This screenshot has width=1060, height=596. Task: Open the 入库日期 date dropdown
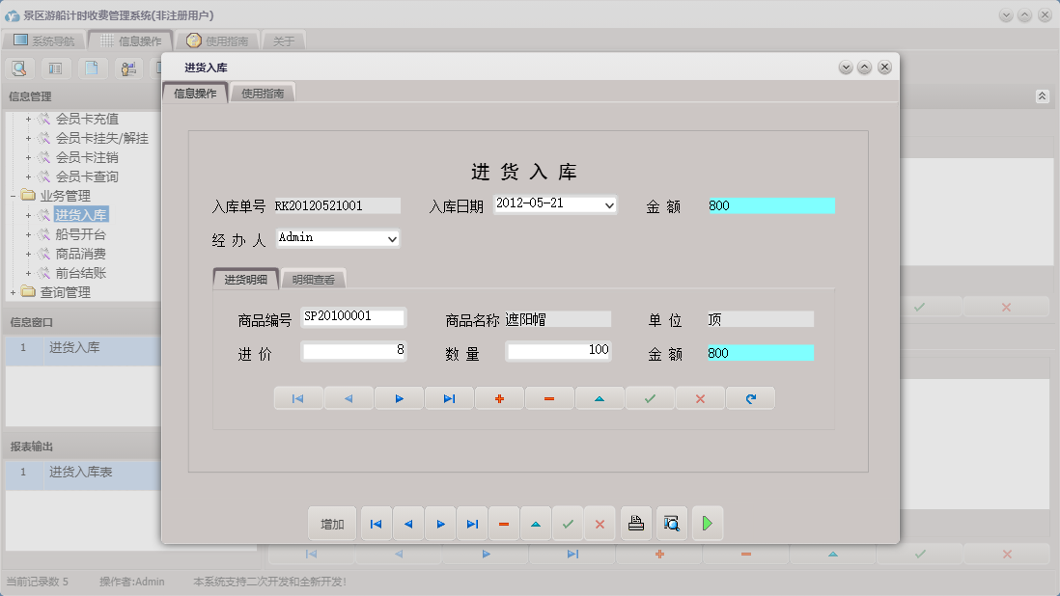click(609, 204)
